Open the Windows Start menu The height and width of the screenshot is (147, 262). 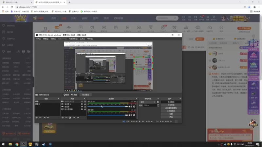[3, 144]
